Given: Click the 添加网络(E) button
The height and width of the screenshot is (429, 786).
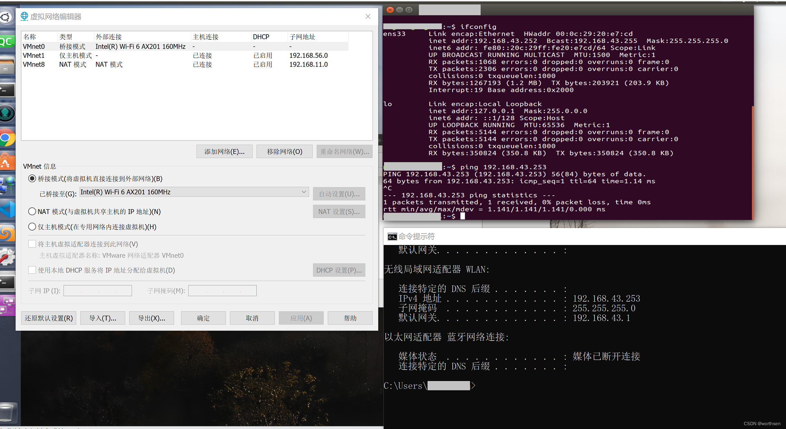Looking at the screenshot, I should coord(224,152).
